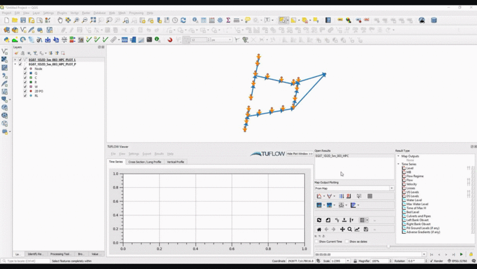Toggle the Node layer checkbox

[x=25, y=69]
